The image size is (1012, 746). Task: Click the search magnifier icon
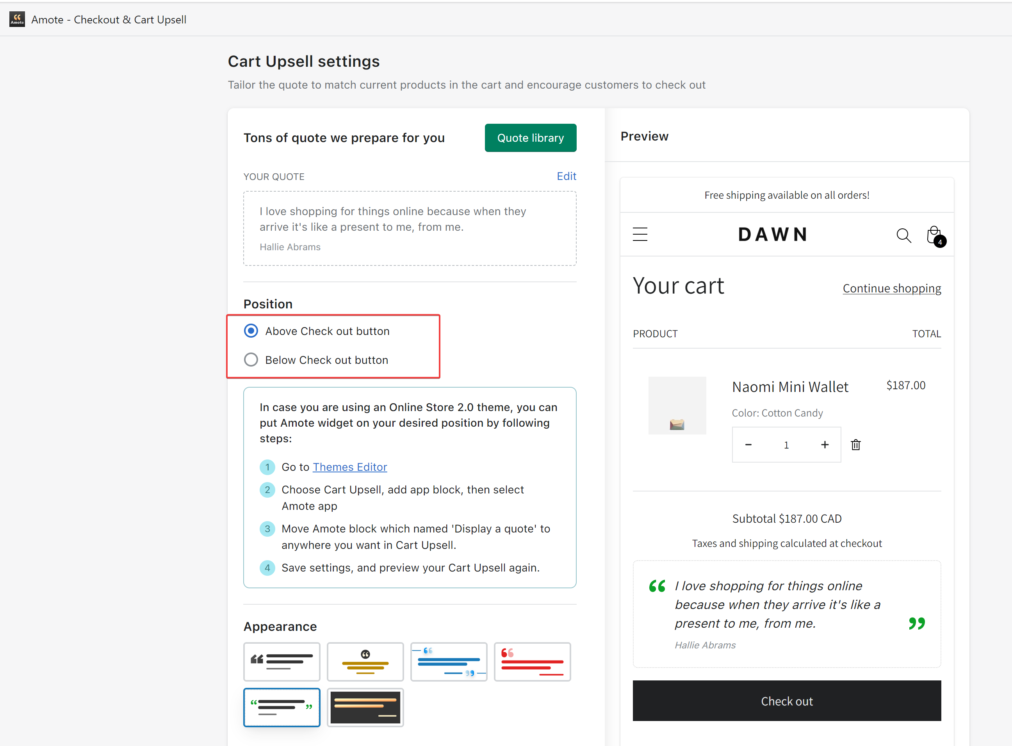[x=903, y=235]
